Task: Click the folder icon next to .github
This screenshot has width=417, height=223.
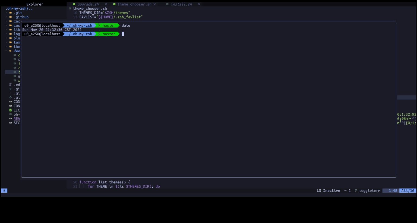Action: tap(10, 17)
